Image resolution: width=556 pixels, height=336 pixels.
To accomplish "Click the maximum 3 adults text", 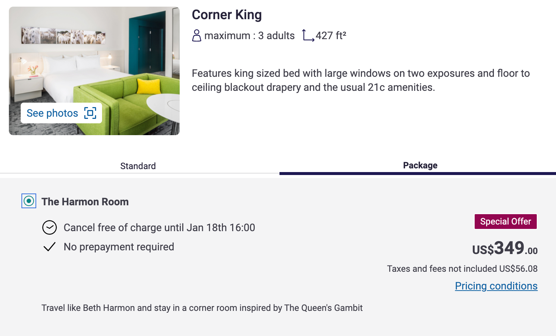I will click(249, 36).
